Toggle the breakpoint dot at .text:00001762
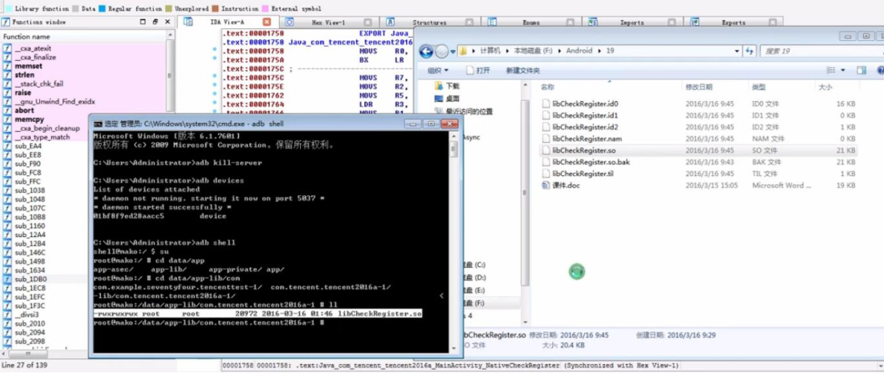The image size is (884, 374). [x=214, y=95]
